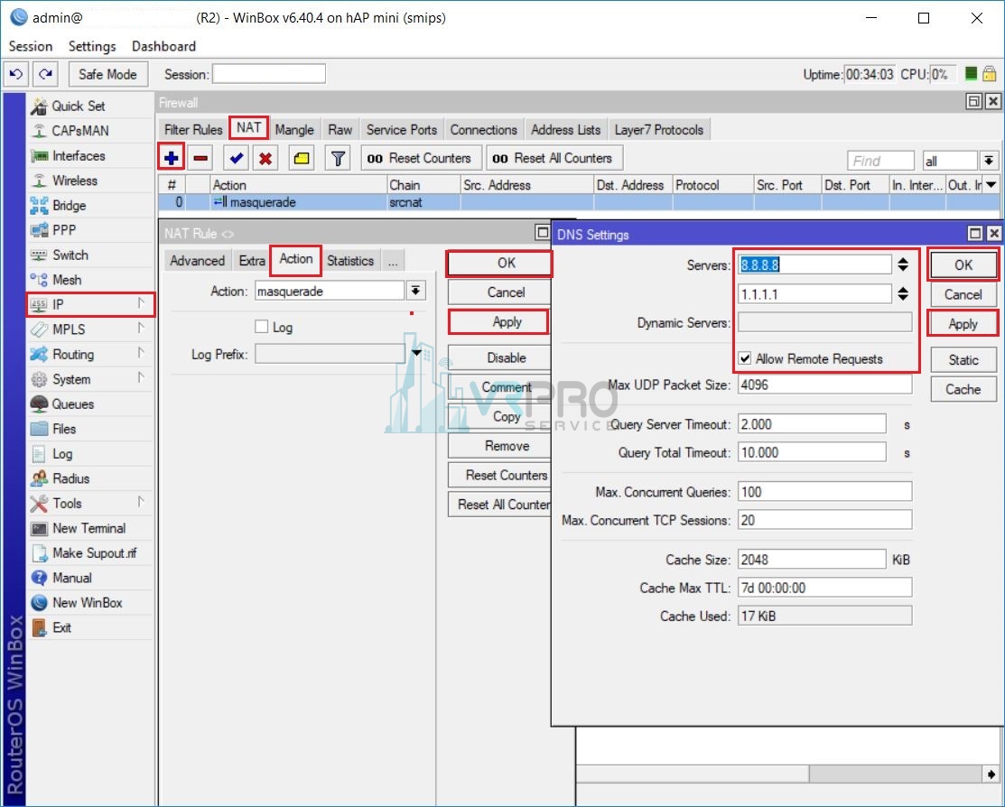Viewport: 1005px width, 807px height.
Task: Click the Cache Size field
Action: (x=812, y=559)
